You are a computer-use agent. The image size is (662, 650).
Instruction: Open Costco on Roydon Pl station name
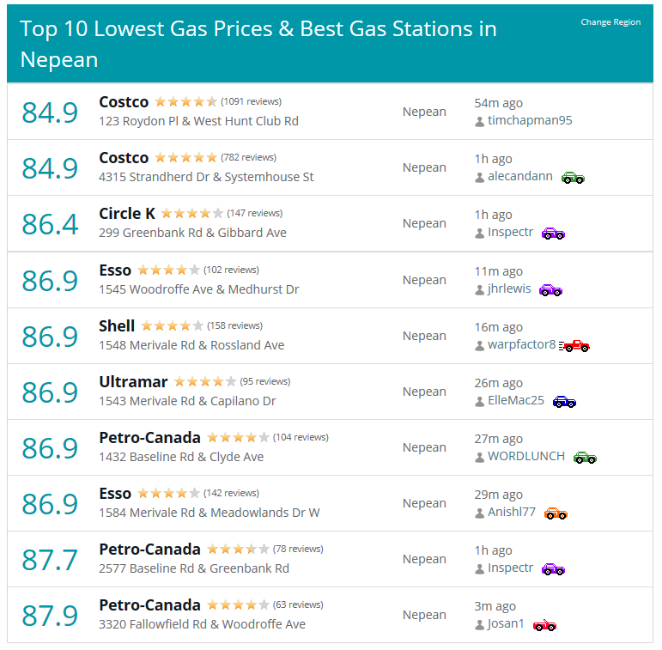click(124, 102)
